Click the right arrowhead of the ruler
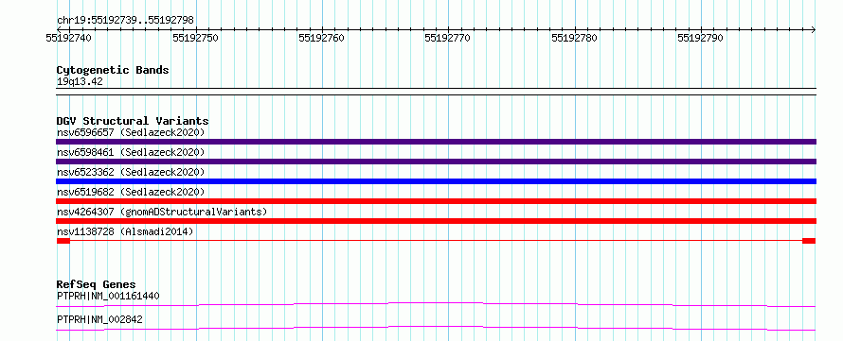The height and width of the screenshot is (341, 843). pos(814,29)
